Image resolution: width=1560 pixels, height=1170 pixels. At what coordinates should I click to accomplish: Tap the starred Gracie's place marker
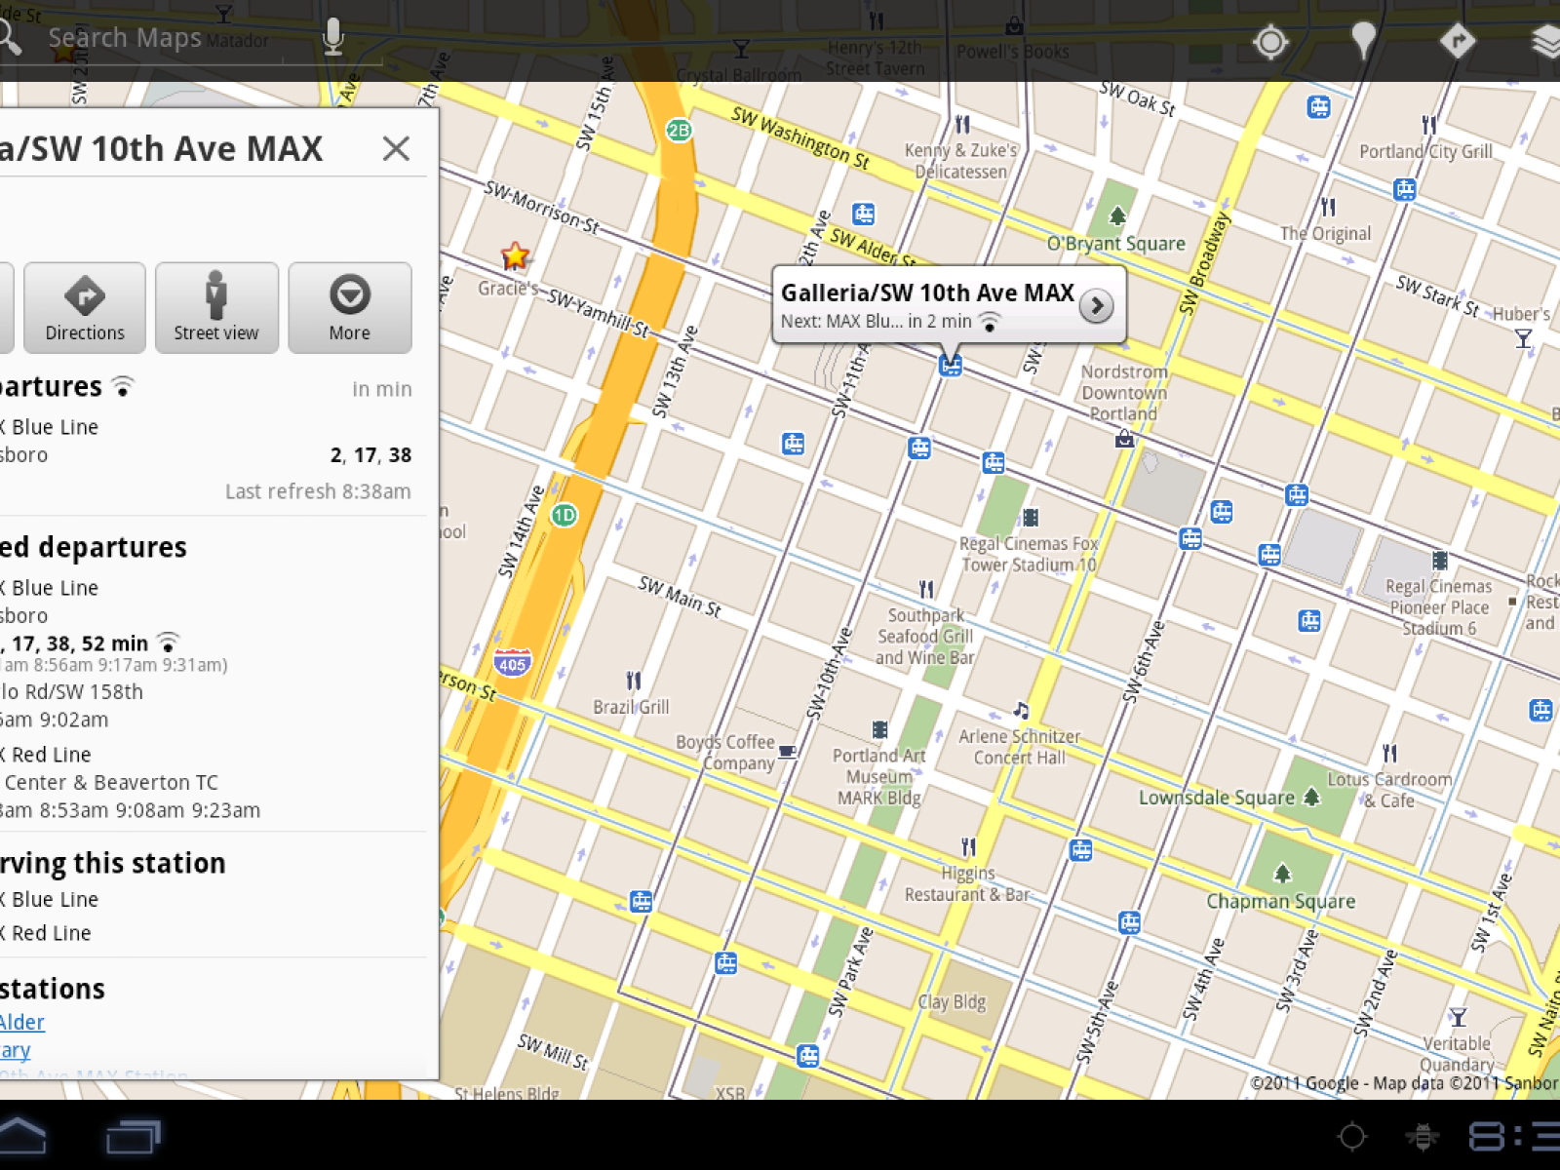tap(515, 257)
